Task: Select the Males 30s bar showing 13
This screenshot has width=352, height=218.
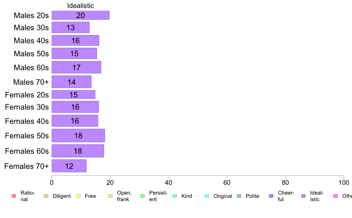Action: point(71,27)
